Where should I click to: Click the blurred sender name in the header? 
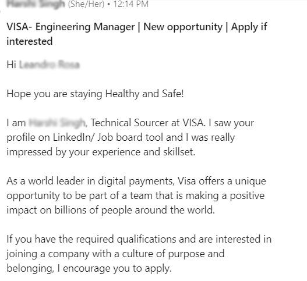(x=36, y=3)
